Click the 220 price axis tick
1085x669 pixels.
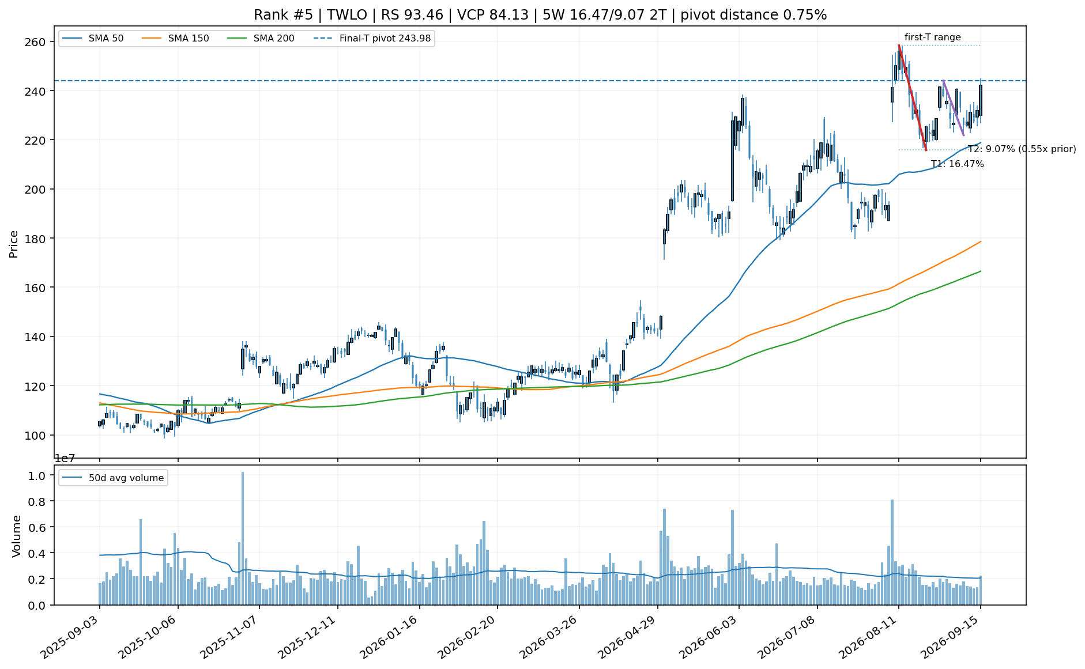coord(35,140)
